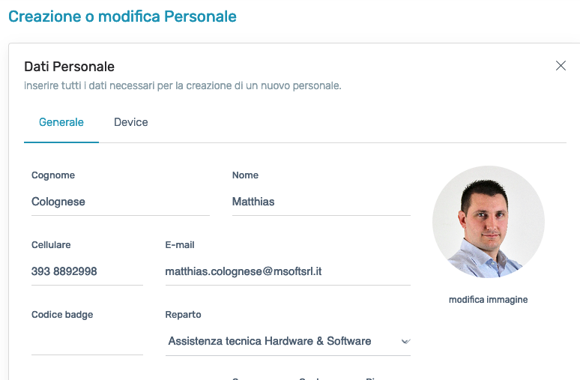The image size is (580, 380).
Task: Click the Codice badge label
Action: (62, 315)
